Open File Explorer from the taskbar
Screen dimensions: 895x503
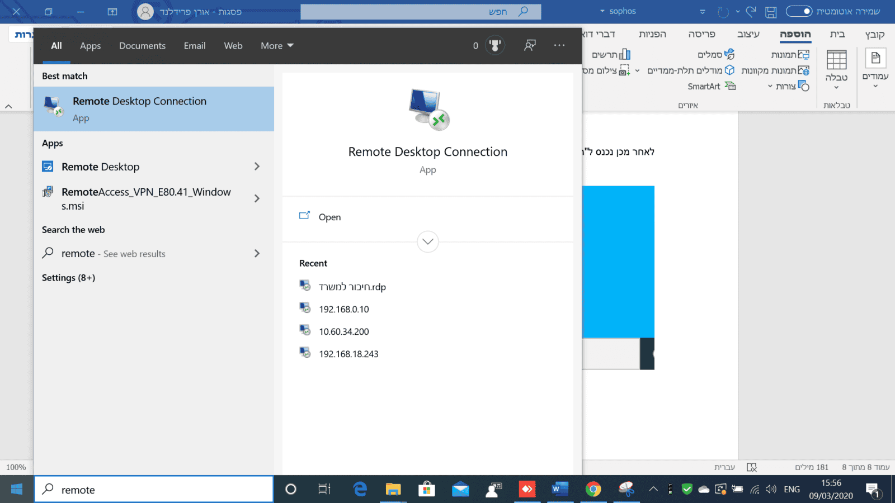393,490
